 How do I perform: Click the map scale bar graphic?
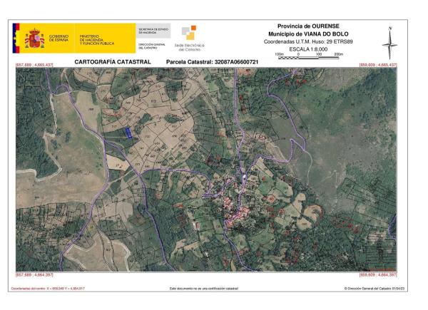point(309,58)
